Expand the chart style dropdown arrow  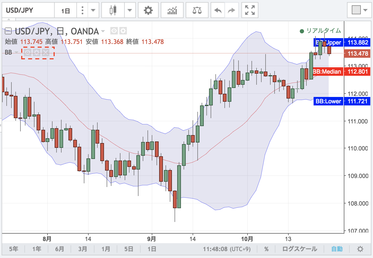pos(130,10)
